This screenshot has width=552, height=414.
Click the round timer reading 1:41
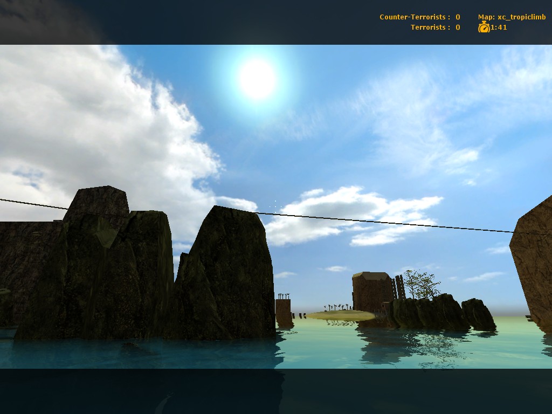pyautogui.click(x=499, y=27)
